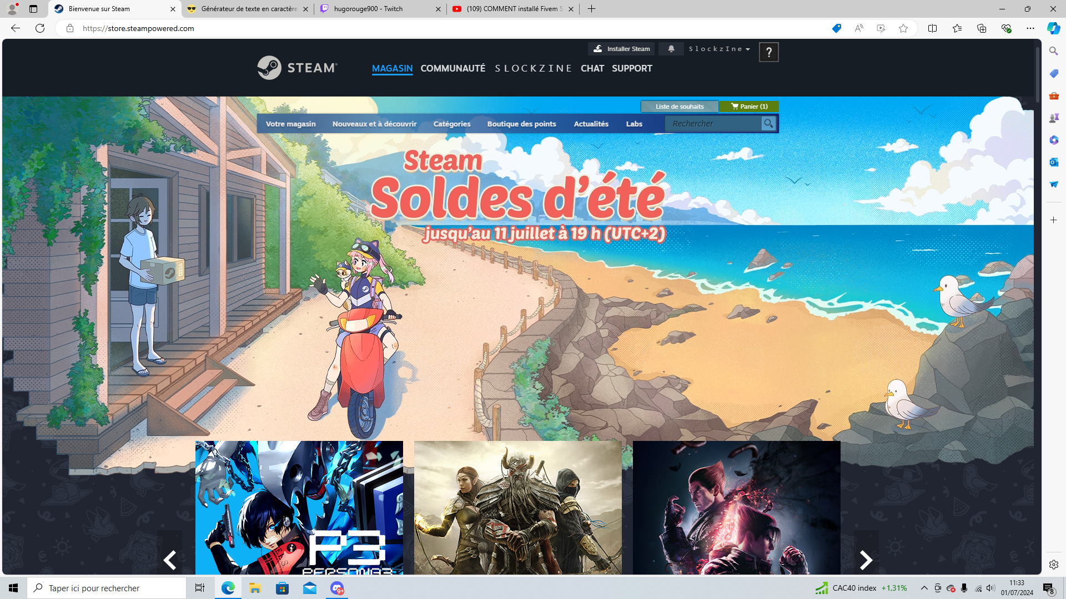Close the Générateur de texte tab
Viewport: 1066px width, 599px height.
point(305,9)
